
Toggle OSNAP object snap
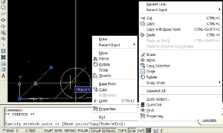point(96,131)
